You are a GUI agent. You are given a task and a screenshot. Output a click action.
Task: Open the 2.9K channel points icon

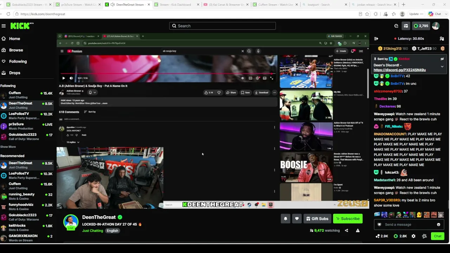pos(382,236)
